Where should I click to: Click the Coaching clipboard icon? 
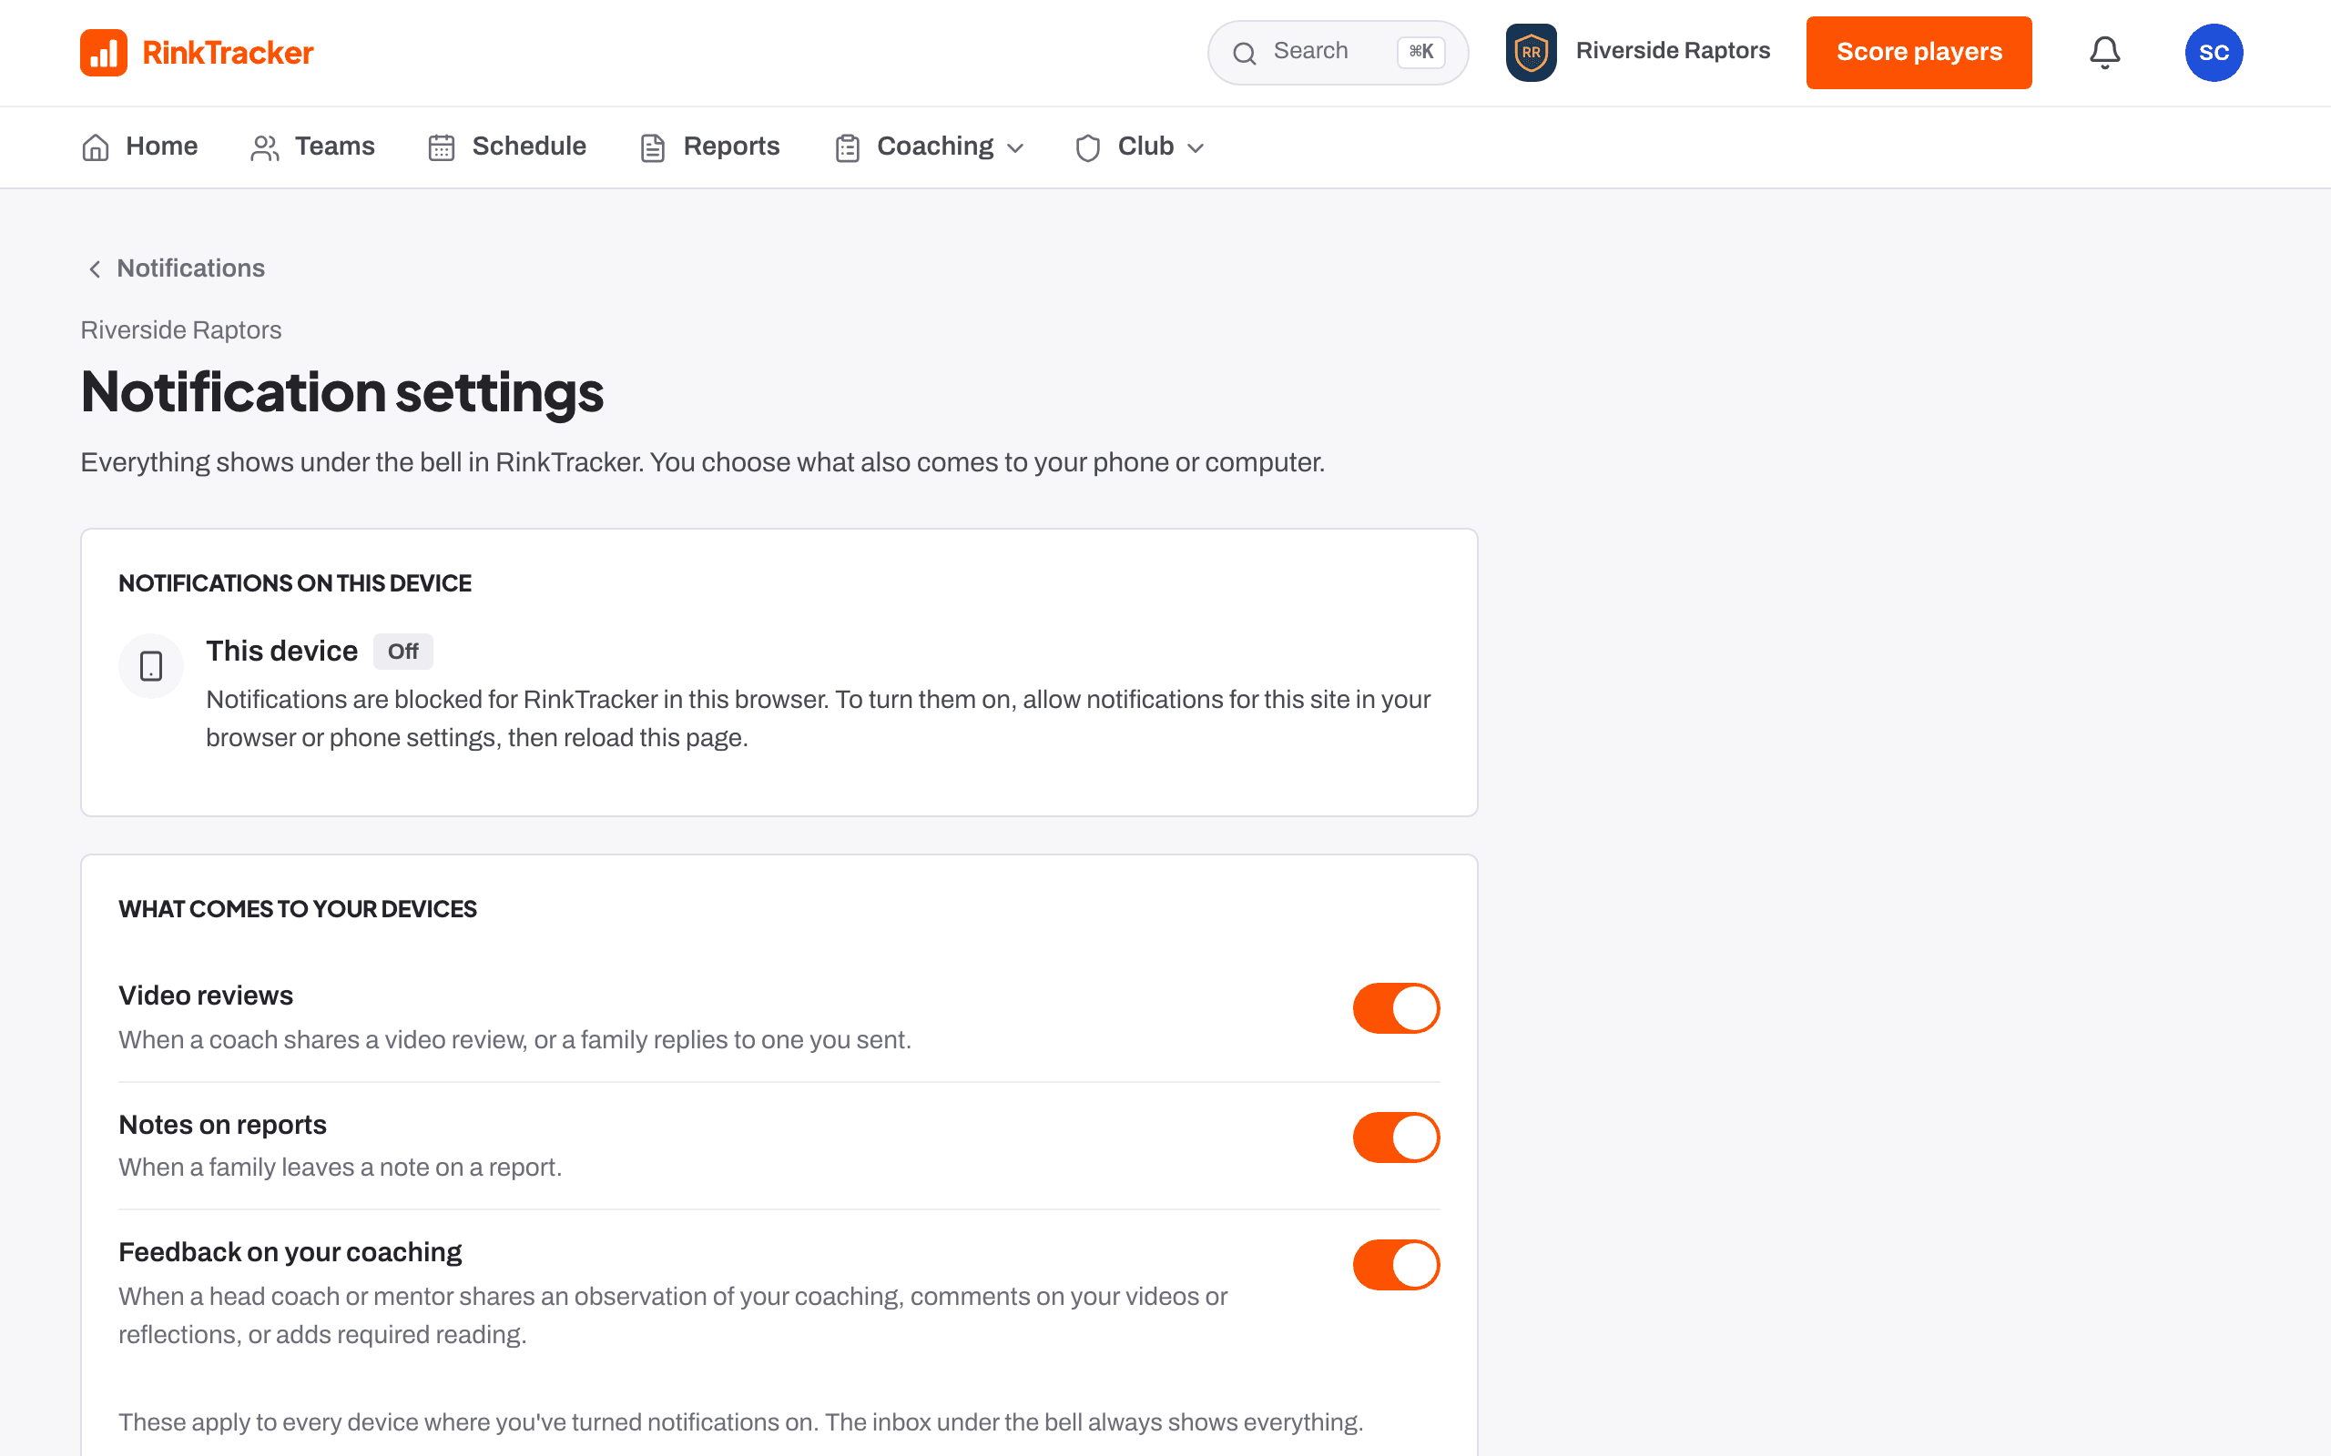click(848, 147)
